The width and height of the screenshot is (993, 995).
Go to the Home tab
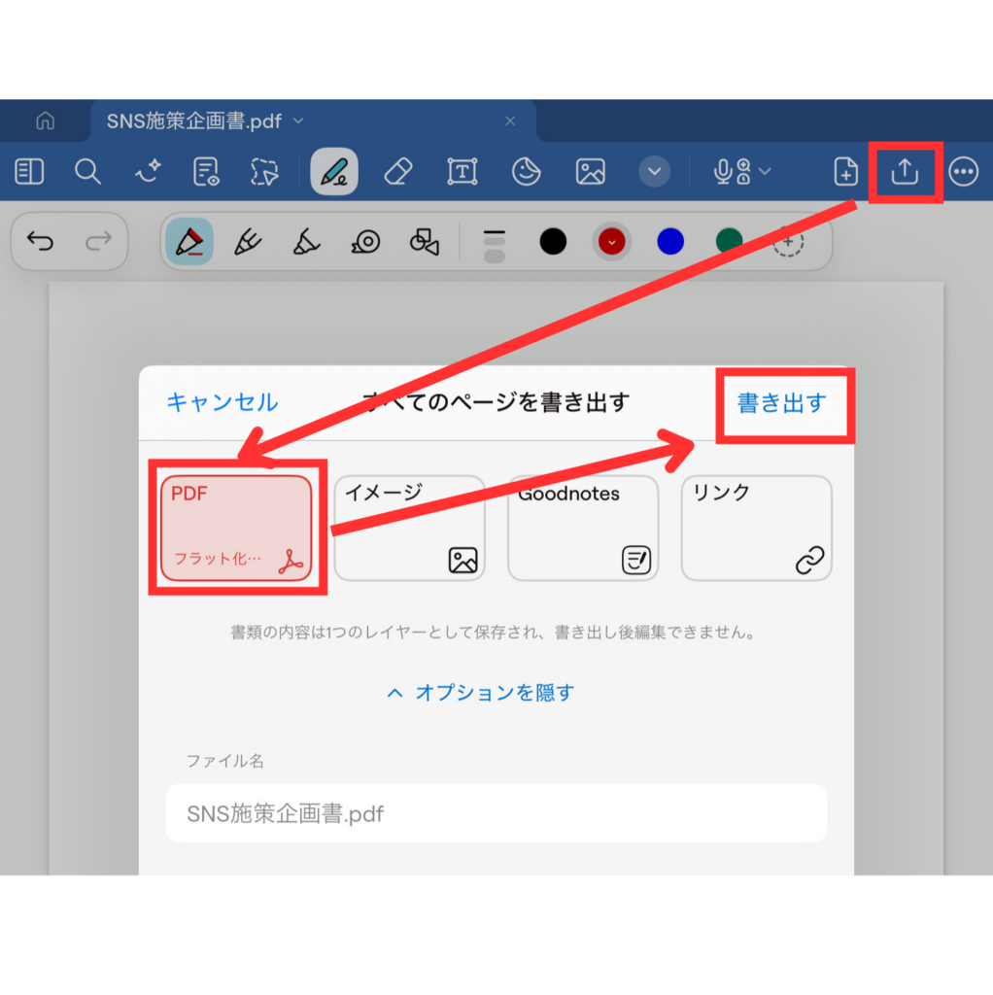[45, 121]
